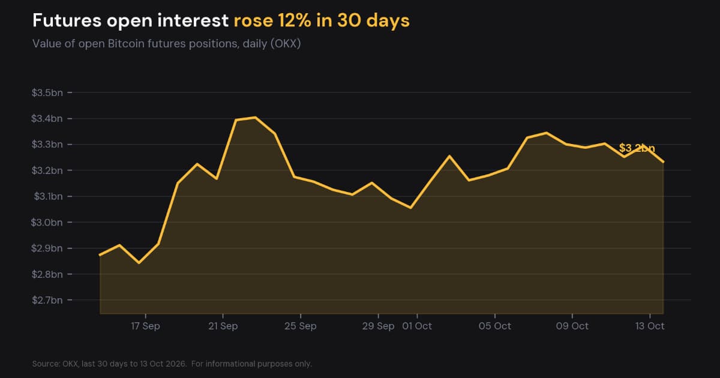Click the $3.2bn y-axis label

tap(47, 170)
